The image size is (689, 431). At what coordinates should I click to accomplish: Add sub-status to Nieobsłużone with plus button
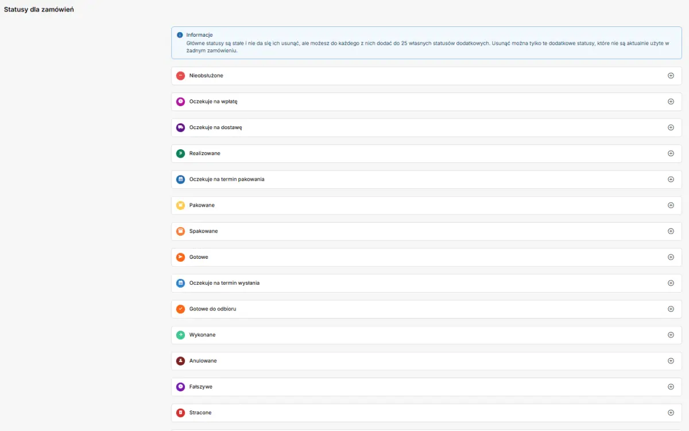pos(671,76)
